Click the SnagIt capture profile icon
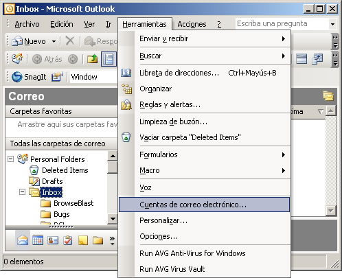The height and width of the screenshot is (278, 342). [57, 77]
